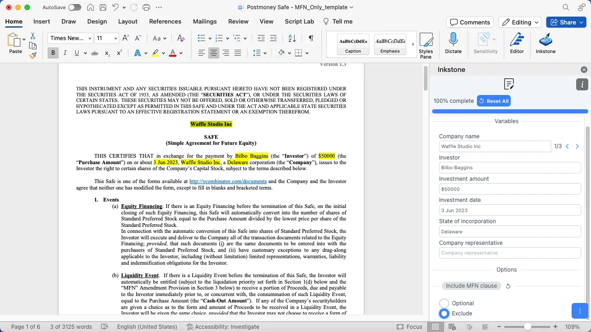
Task: Click the Undo arrow icon
Action: tap(115, 7)
